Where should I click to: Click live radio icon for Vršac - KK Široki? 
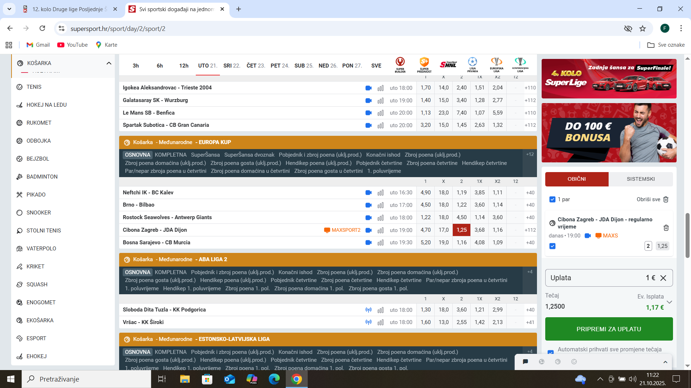click(x=368, y=322)
